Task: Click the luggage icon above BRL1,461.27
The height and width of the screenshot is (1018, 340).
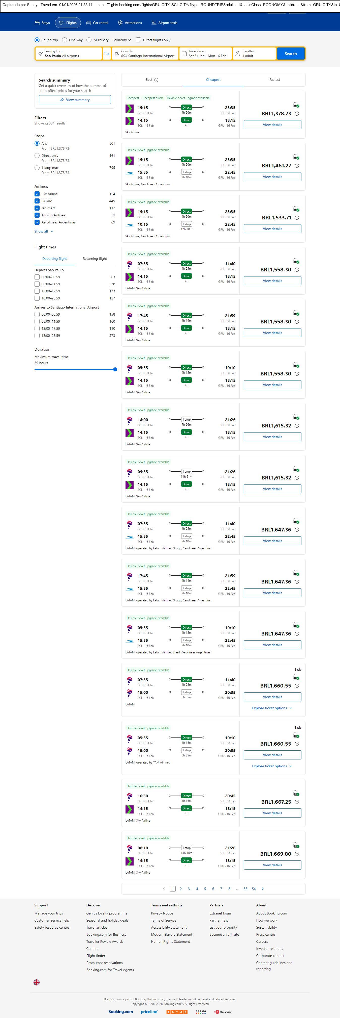Action: 296,157
